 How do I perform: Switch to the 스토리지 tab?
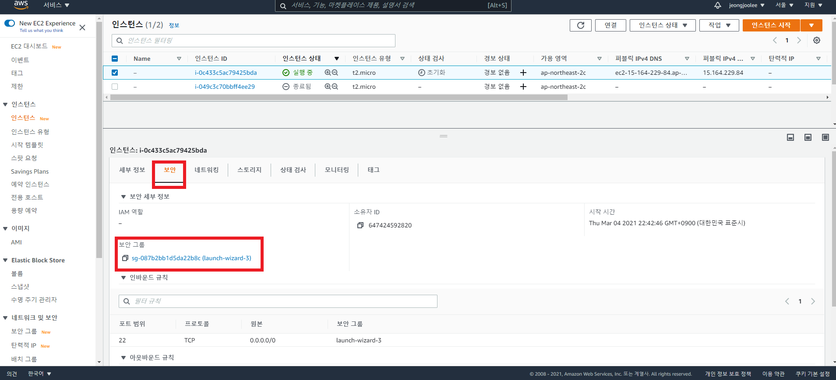(249, 170)
